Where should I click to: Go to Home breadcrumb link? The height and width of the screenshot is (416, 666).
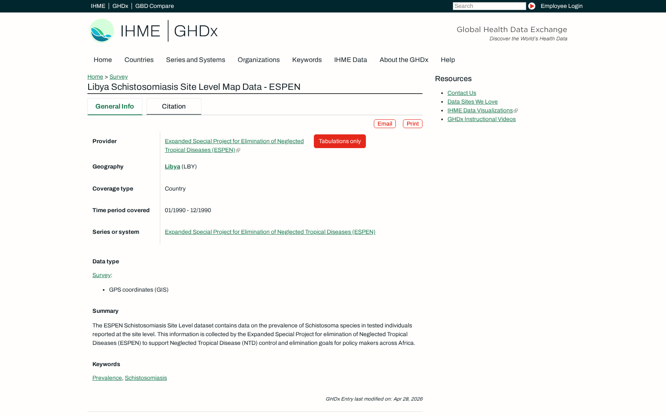tap(95, 77)
